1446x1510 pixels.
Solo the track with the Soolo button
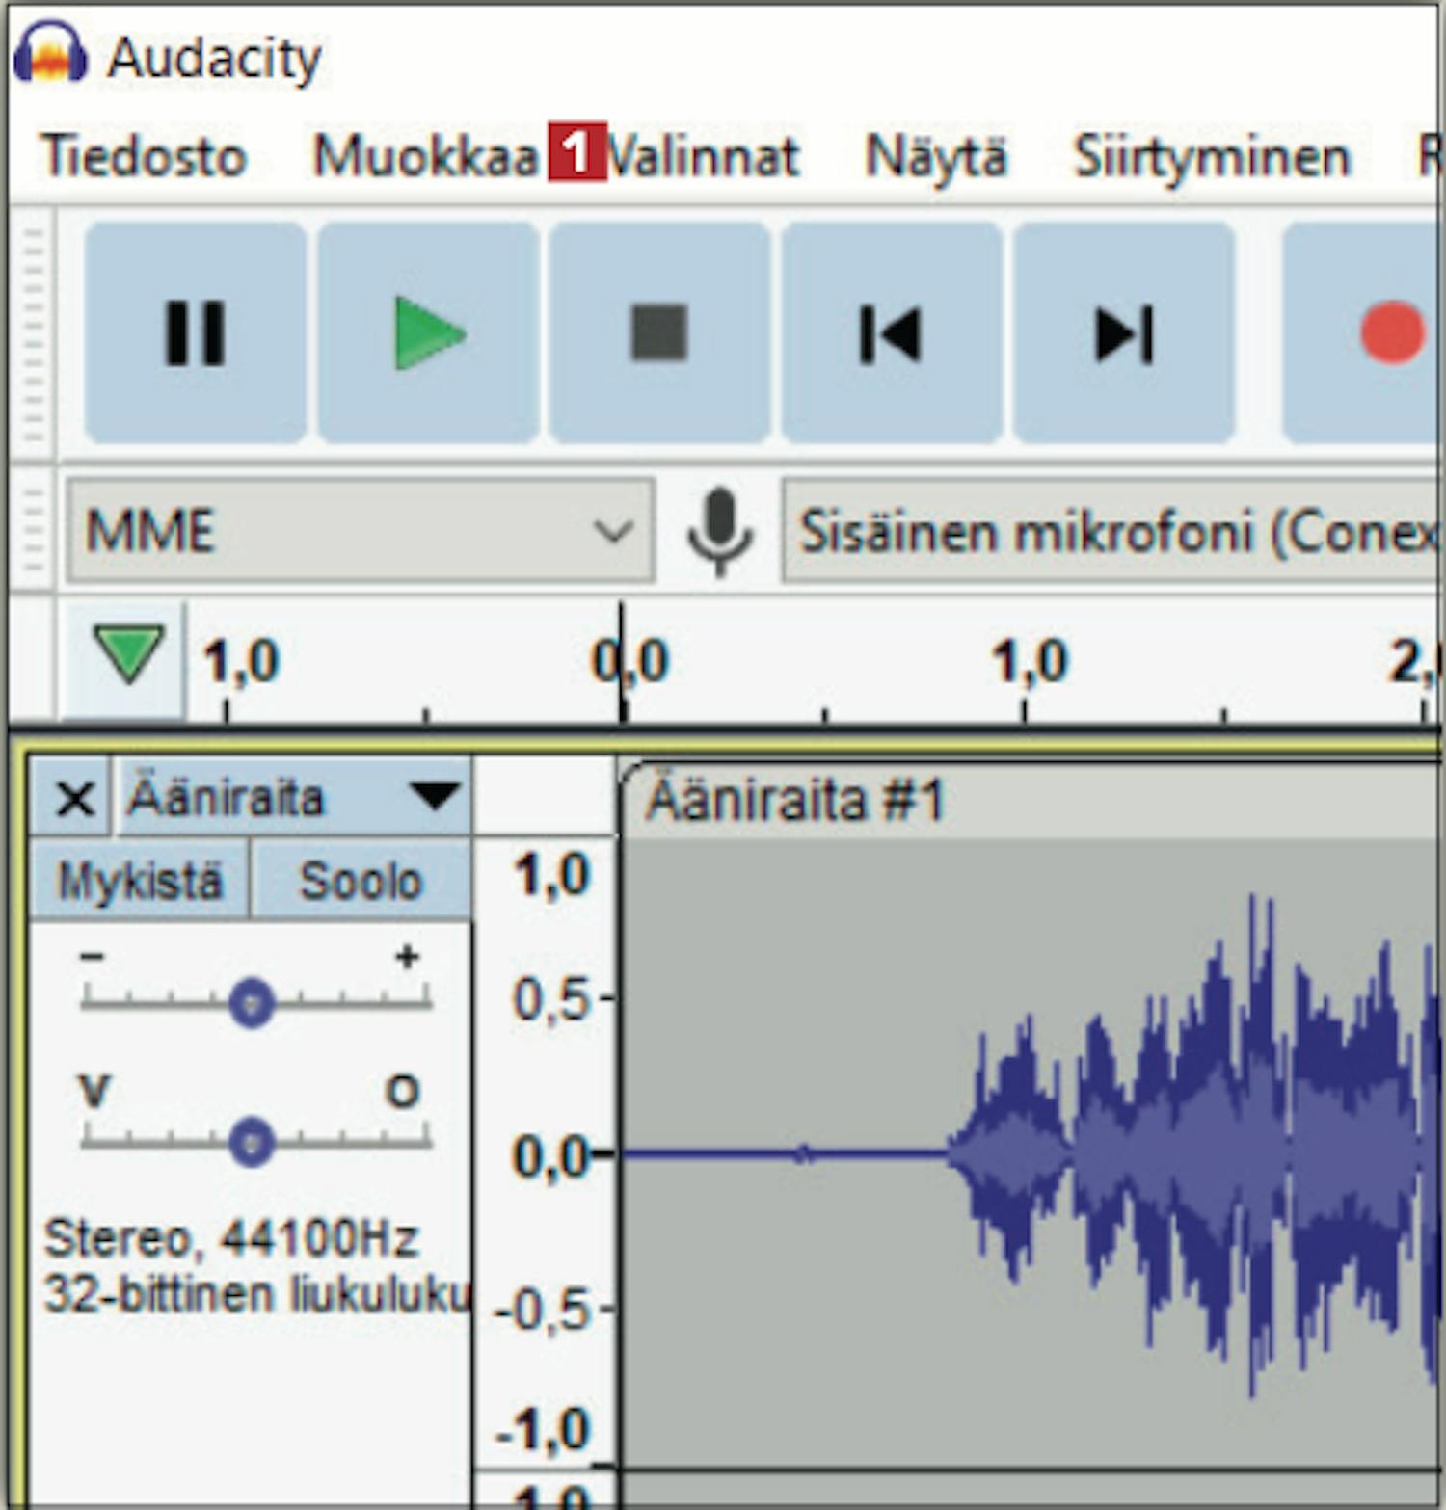[361, 880]
